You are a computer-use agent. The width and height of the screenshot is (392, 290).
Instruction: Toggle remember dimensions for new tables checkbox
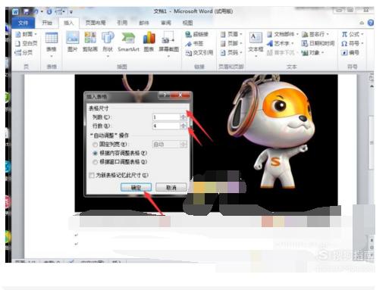tap(92, 175)
